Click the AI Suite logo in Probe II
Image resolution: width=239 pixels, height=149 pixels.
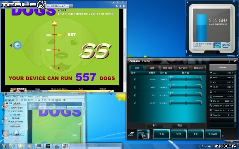tap(131, 134)
